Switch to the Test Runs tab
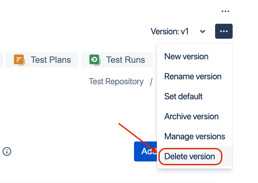This screenshot has height=183, width=258. coord(117,60)
